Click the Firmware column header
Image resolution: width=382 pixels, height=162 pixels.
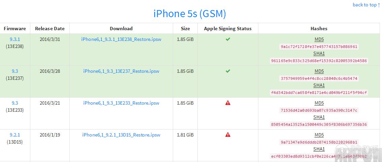[15, 29]
